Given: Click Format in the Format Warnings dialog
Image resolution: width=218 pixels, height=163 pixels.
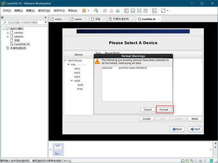Looking at the screenshot, I should 164,109.
